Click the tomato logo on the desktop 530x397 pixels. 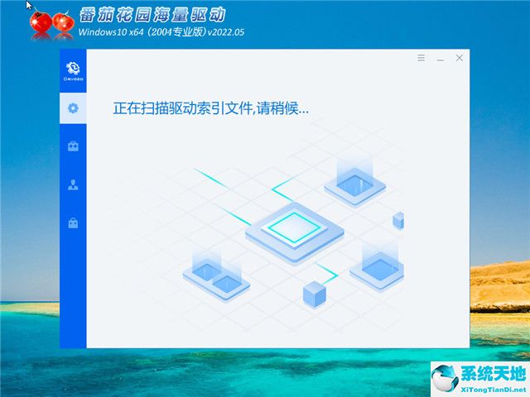pyautogui.click(x=51, y=23)
